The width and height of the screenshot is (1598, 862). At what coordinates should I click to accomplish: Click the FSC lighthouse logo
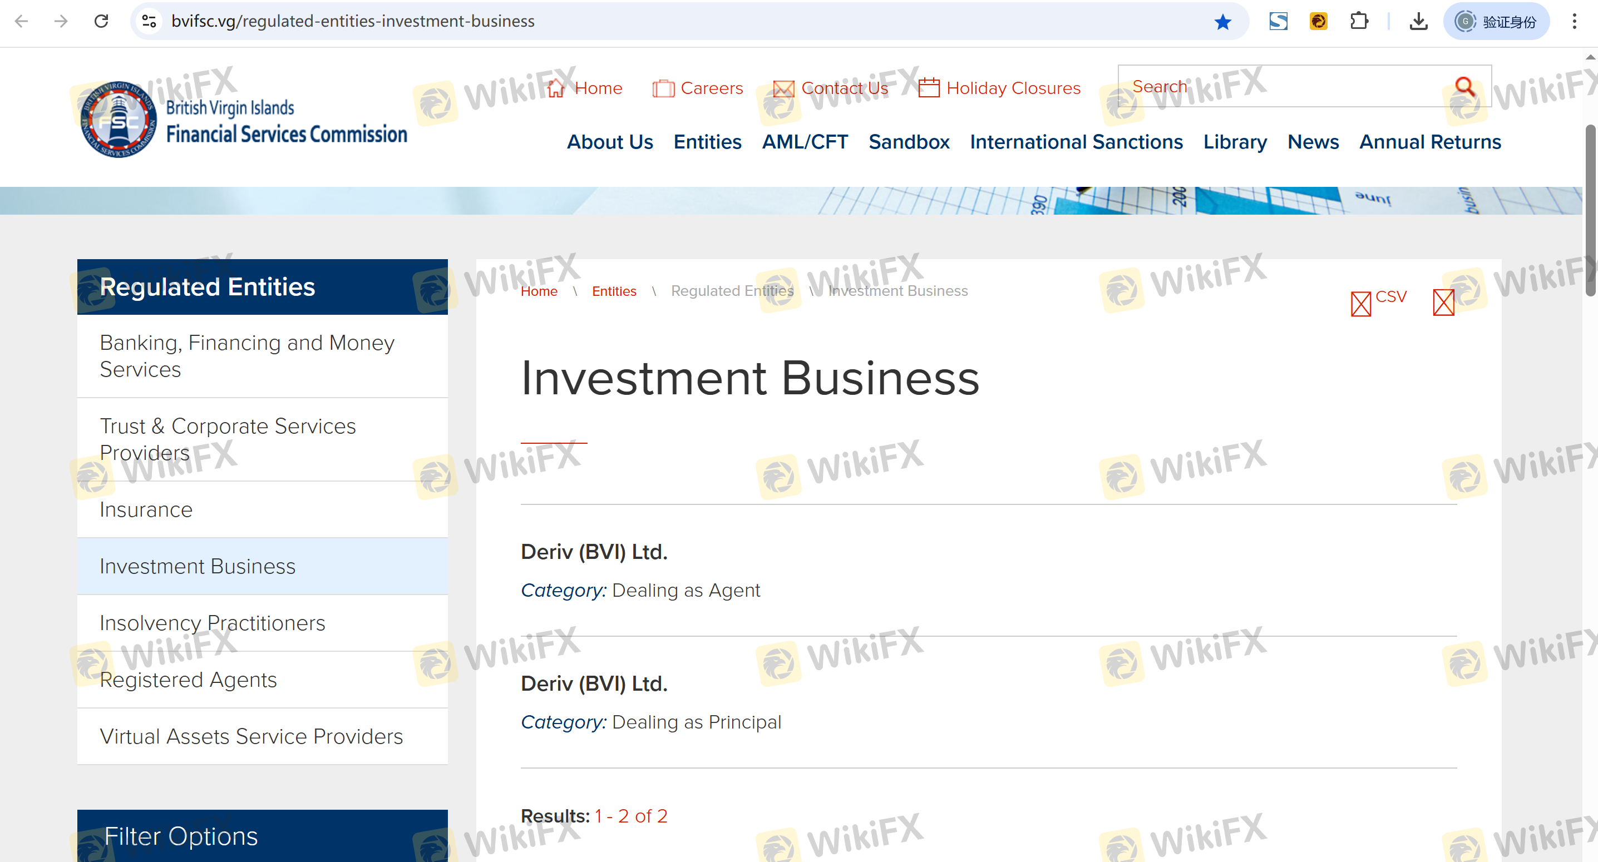(x=119, y=119)
